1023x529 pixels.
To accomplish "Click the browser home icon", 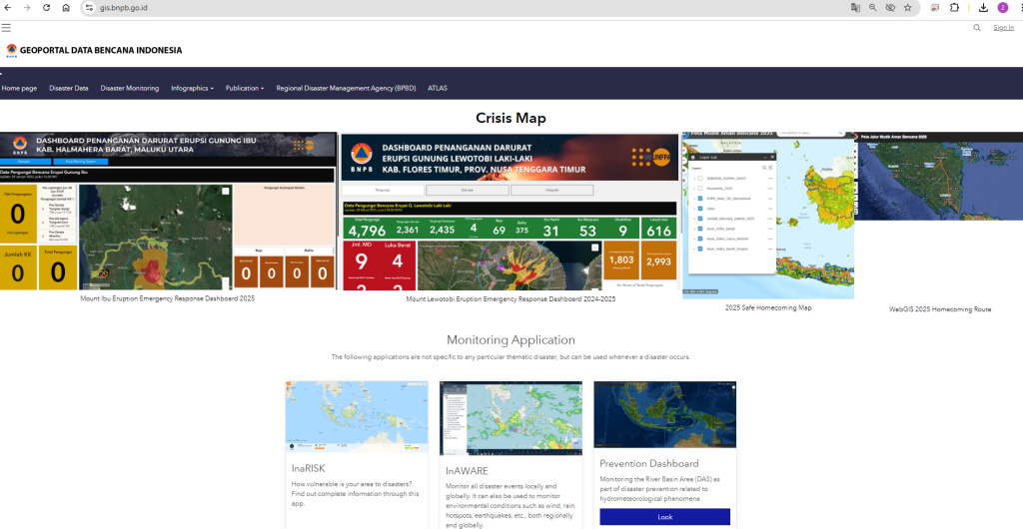I will pyautogui.click(x=66, y=7).
